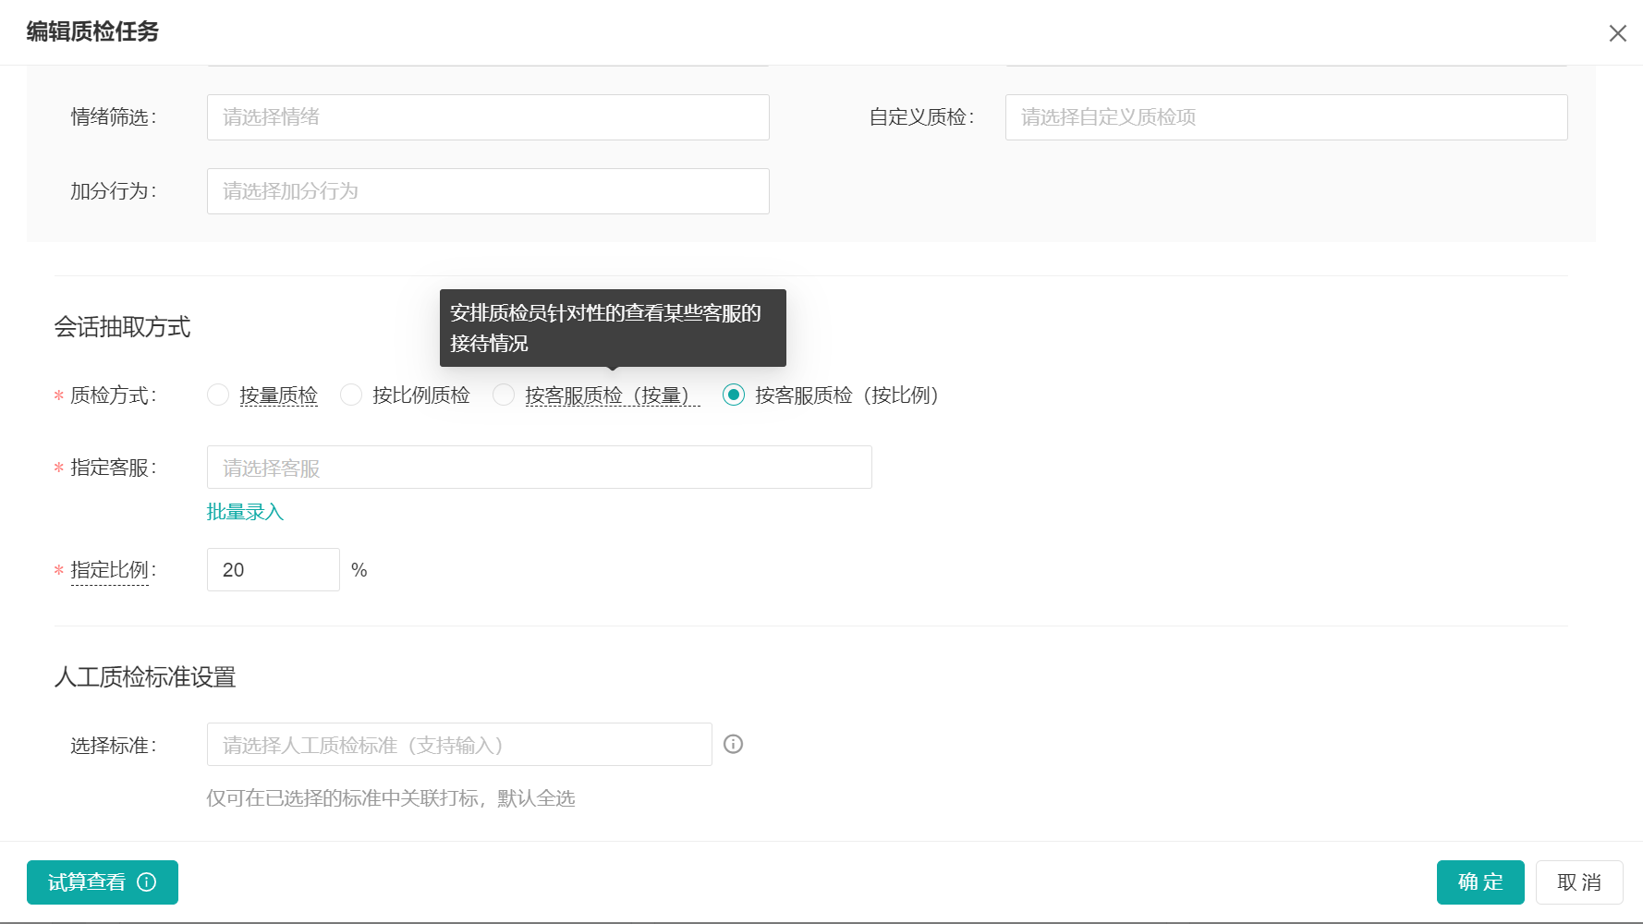Click the 试算查看 button
1643x924 pixels.
point(103,882)
